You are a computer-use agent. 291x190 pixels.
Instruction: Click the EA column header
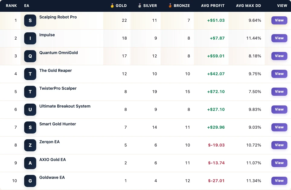coord(27,6)
